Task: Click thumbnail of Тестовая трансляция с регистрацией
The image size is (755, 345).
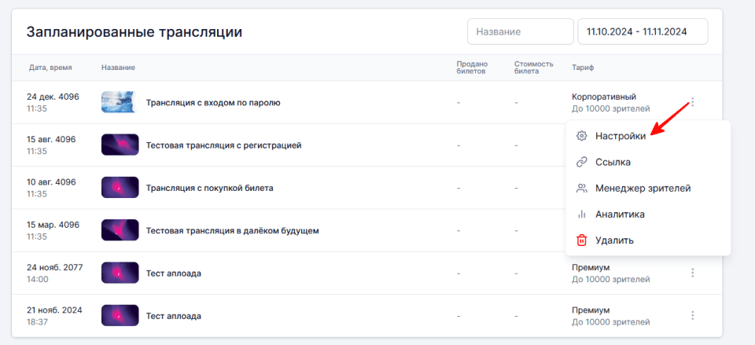Action: click(x=120, y=145)
